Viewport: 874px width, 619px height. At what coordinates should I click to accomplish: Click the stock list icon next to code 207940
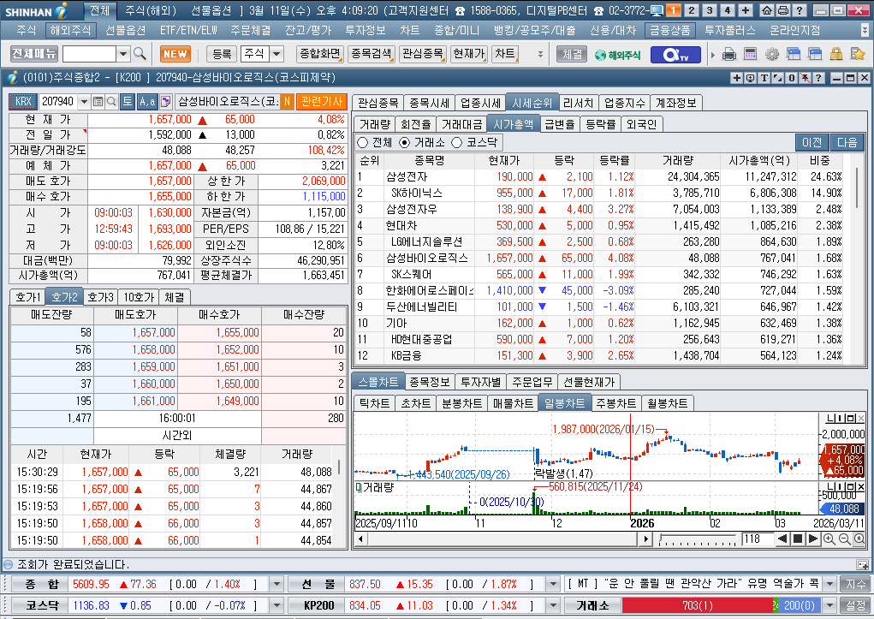coord(98,102)
